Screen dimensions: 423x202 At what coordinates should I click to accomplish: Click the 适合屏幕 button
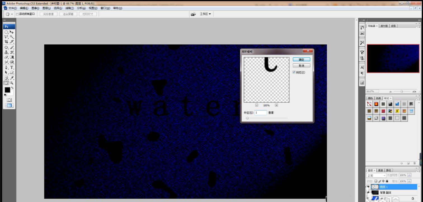coord(68,14)
